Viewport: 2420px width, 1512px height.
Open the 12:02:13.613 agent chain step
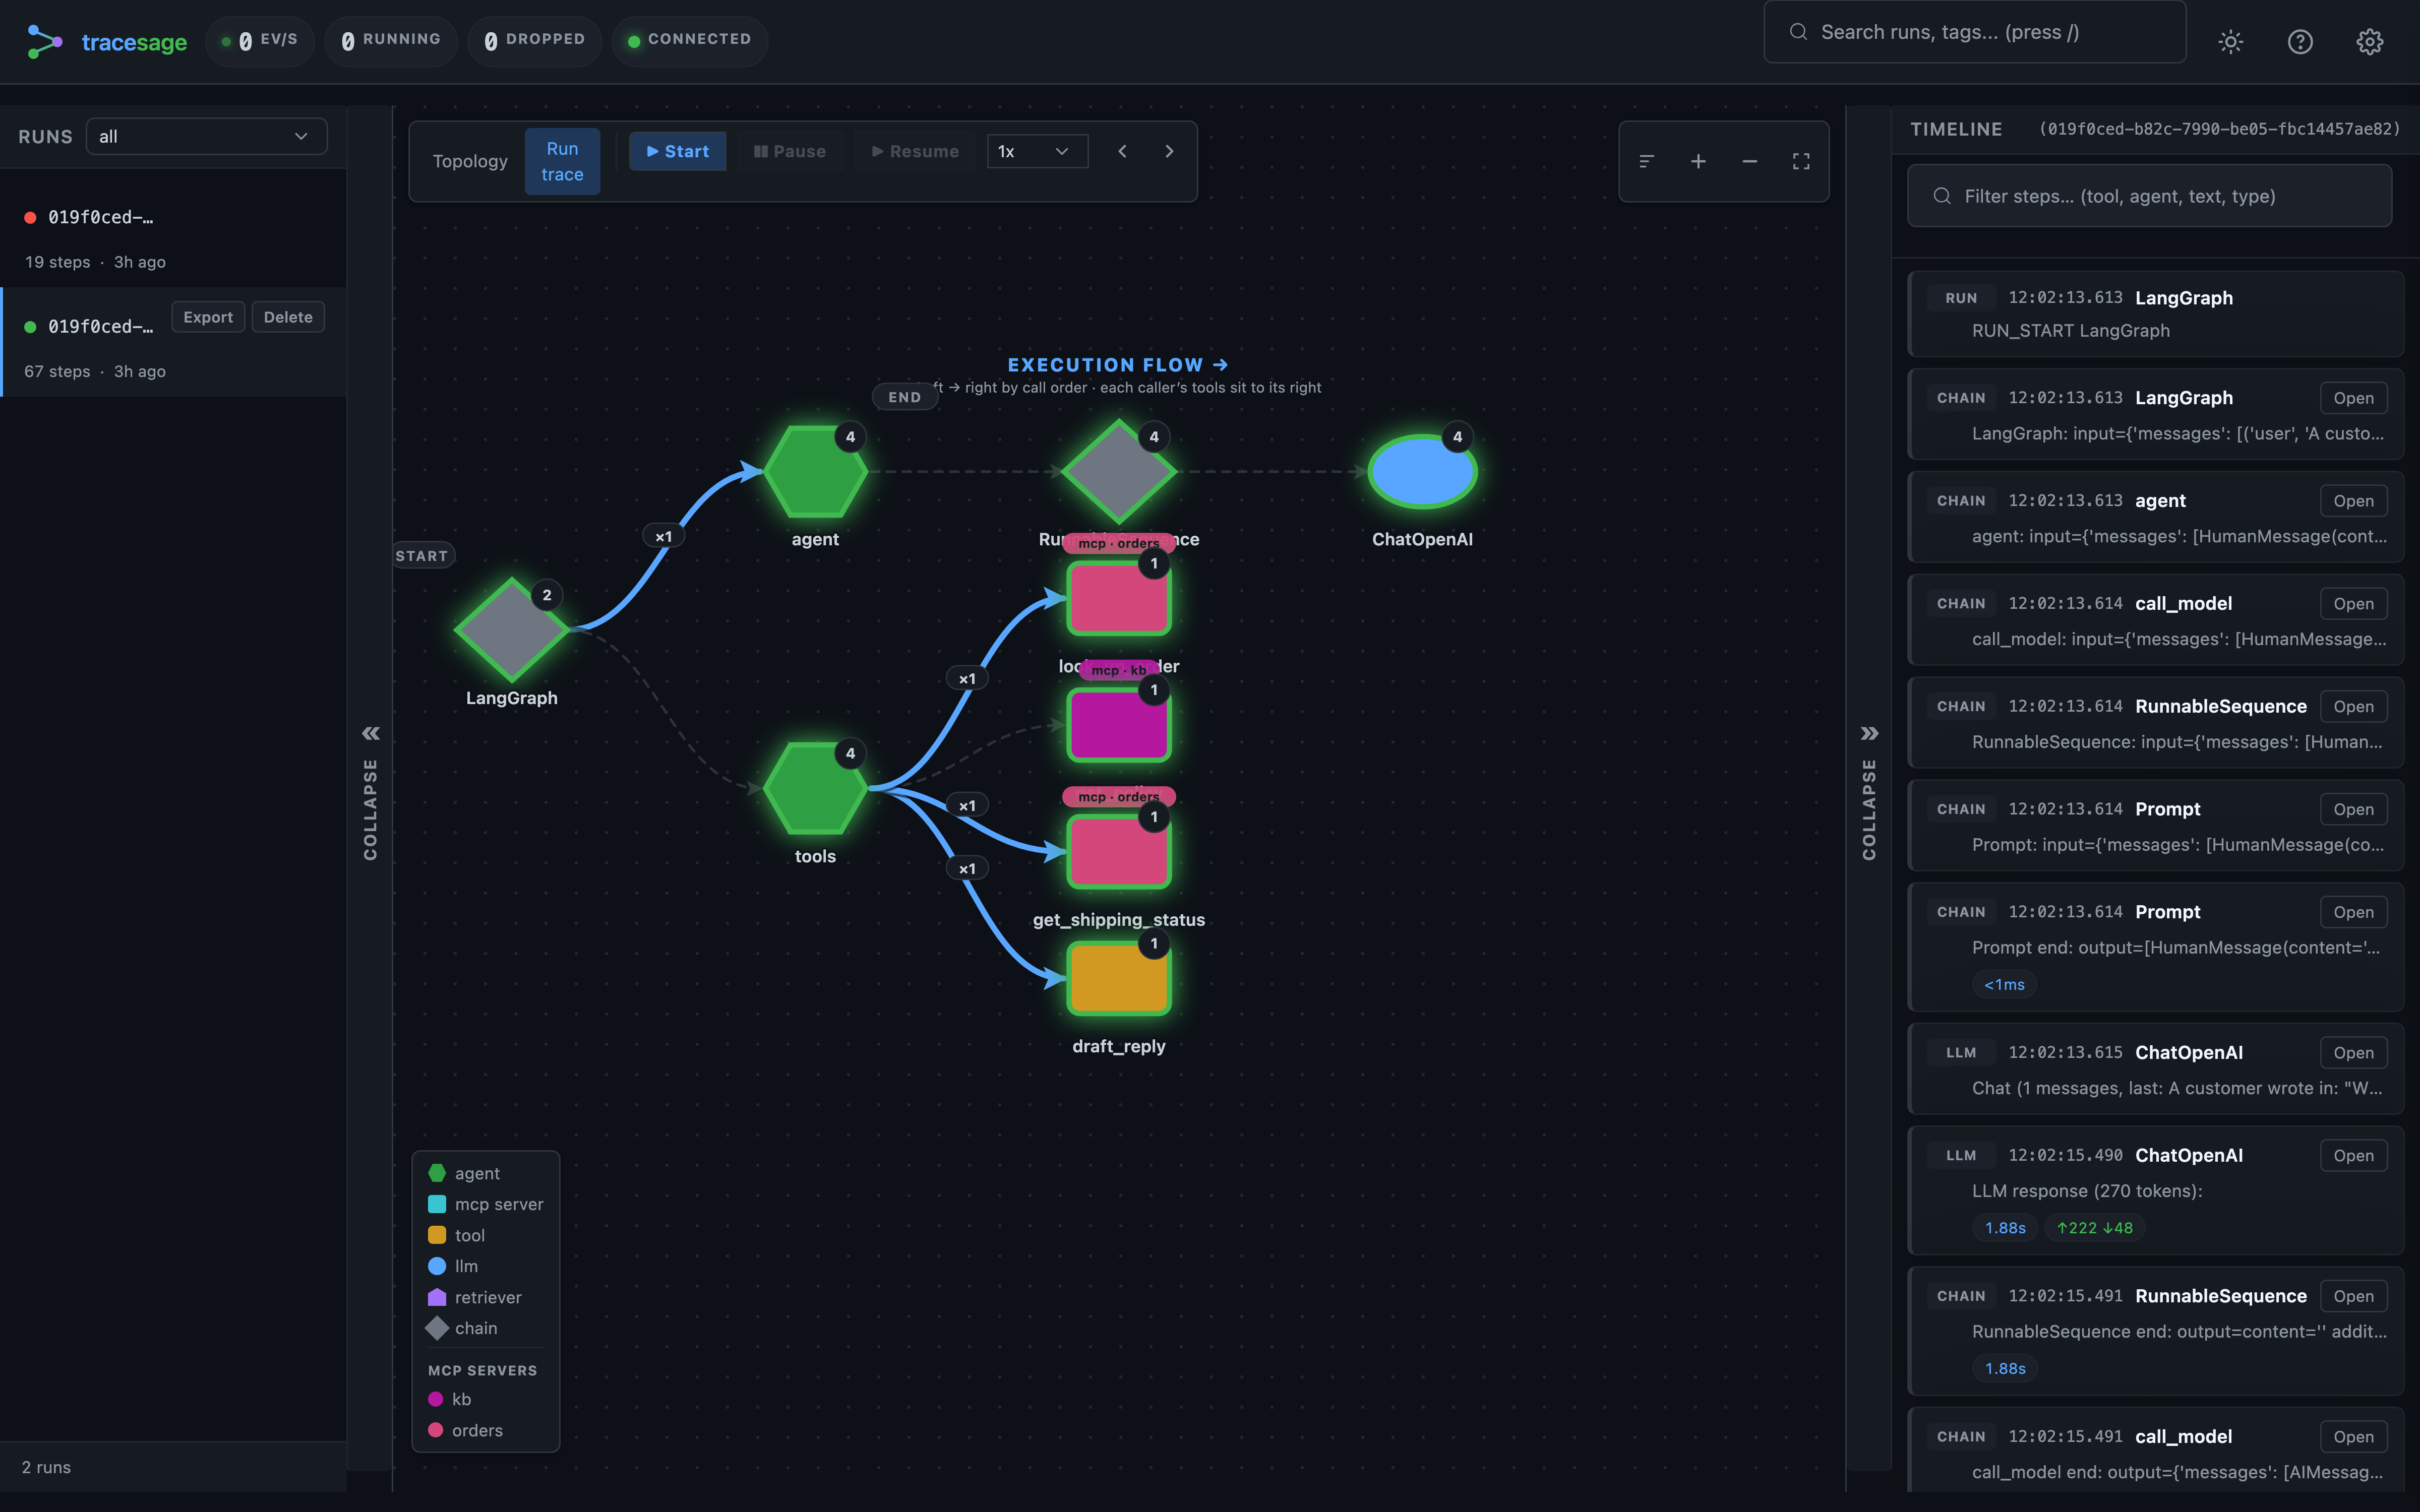(x=2353, y=501)
